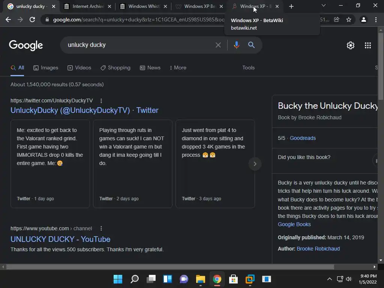384x288 pixels.
Task: Expand the More search filters
Action: tap(178, 68)
